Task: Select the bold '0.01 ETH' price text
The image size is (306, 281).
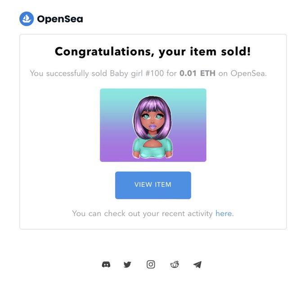Action: point(198,73)
